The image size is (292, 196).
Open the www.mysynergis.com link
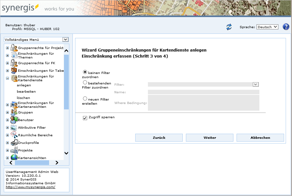point(30,187)
